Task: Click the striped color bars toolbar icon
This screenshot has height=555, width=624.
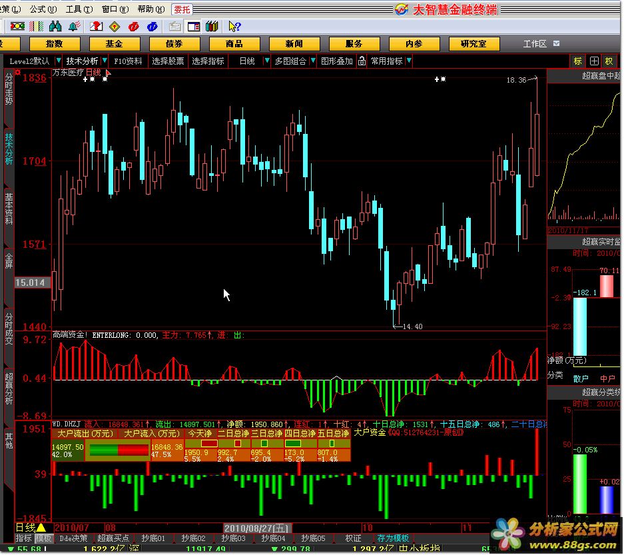Action: click(36, 26)
